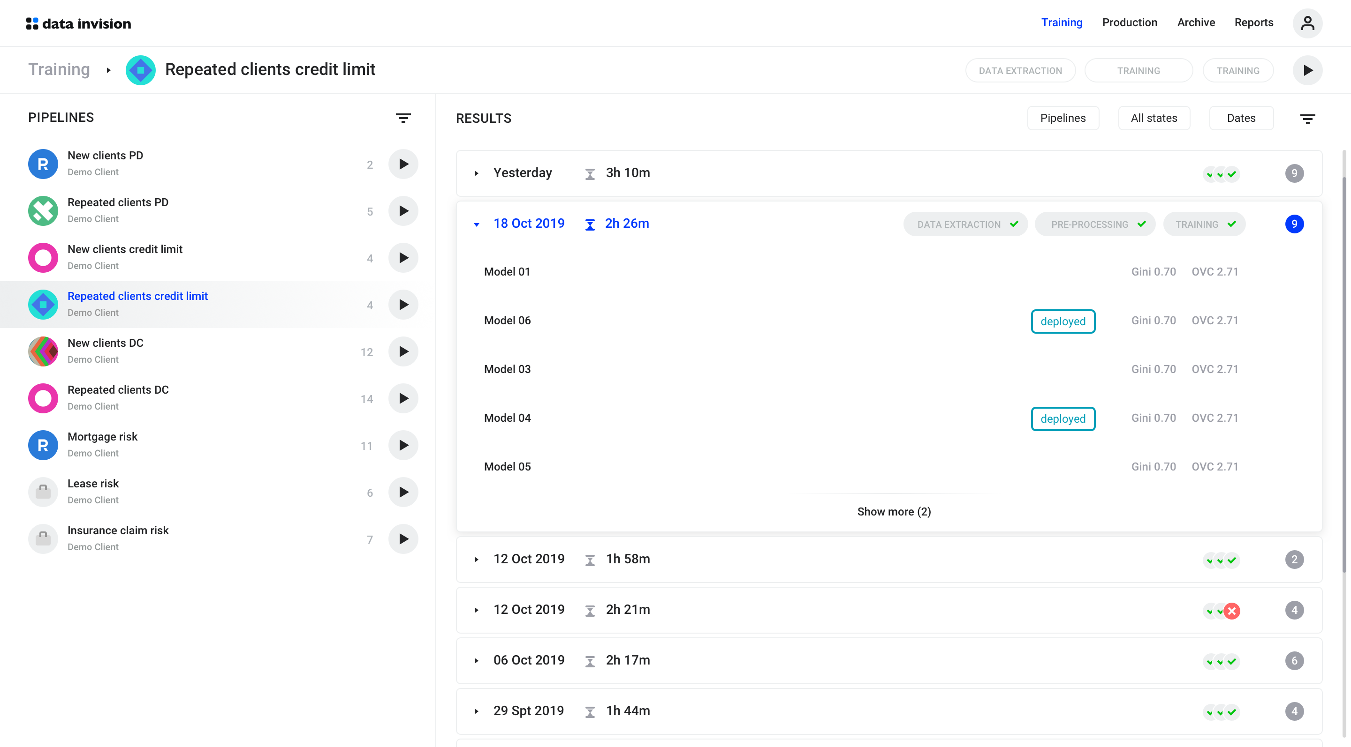Click the deployed tag on Model 06
The width and height of the screenshot is (1351, 747).
point(1063,321)
